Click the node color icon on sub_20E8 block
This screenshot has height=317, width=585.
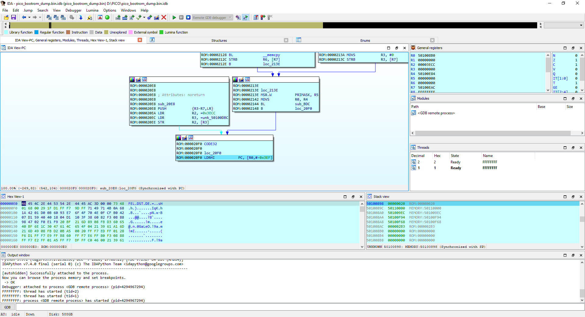coord(132,80)
